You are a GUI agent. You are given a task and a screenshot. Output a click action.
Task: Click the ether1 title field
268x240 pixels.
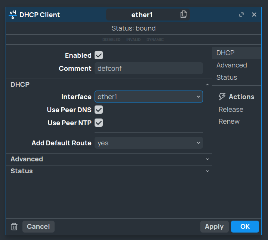coord(148,15)
